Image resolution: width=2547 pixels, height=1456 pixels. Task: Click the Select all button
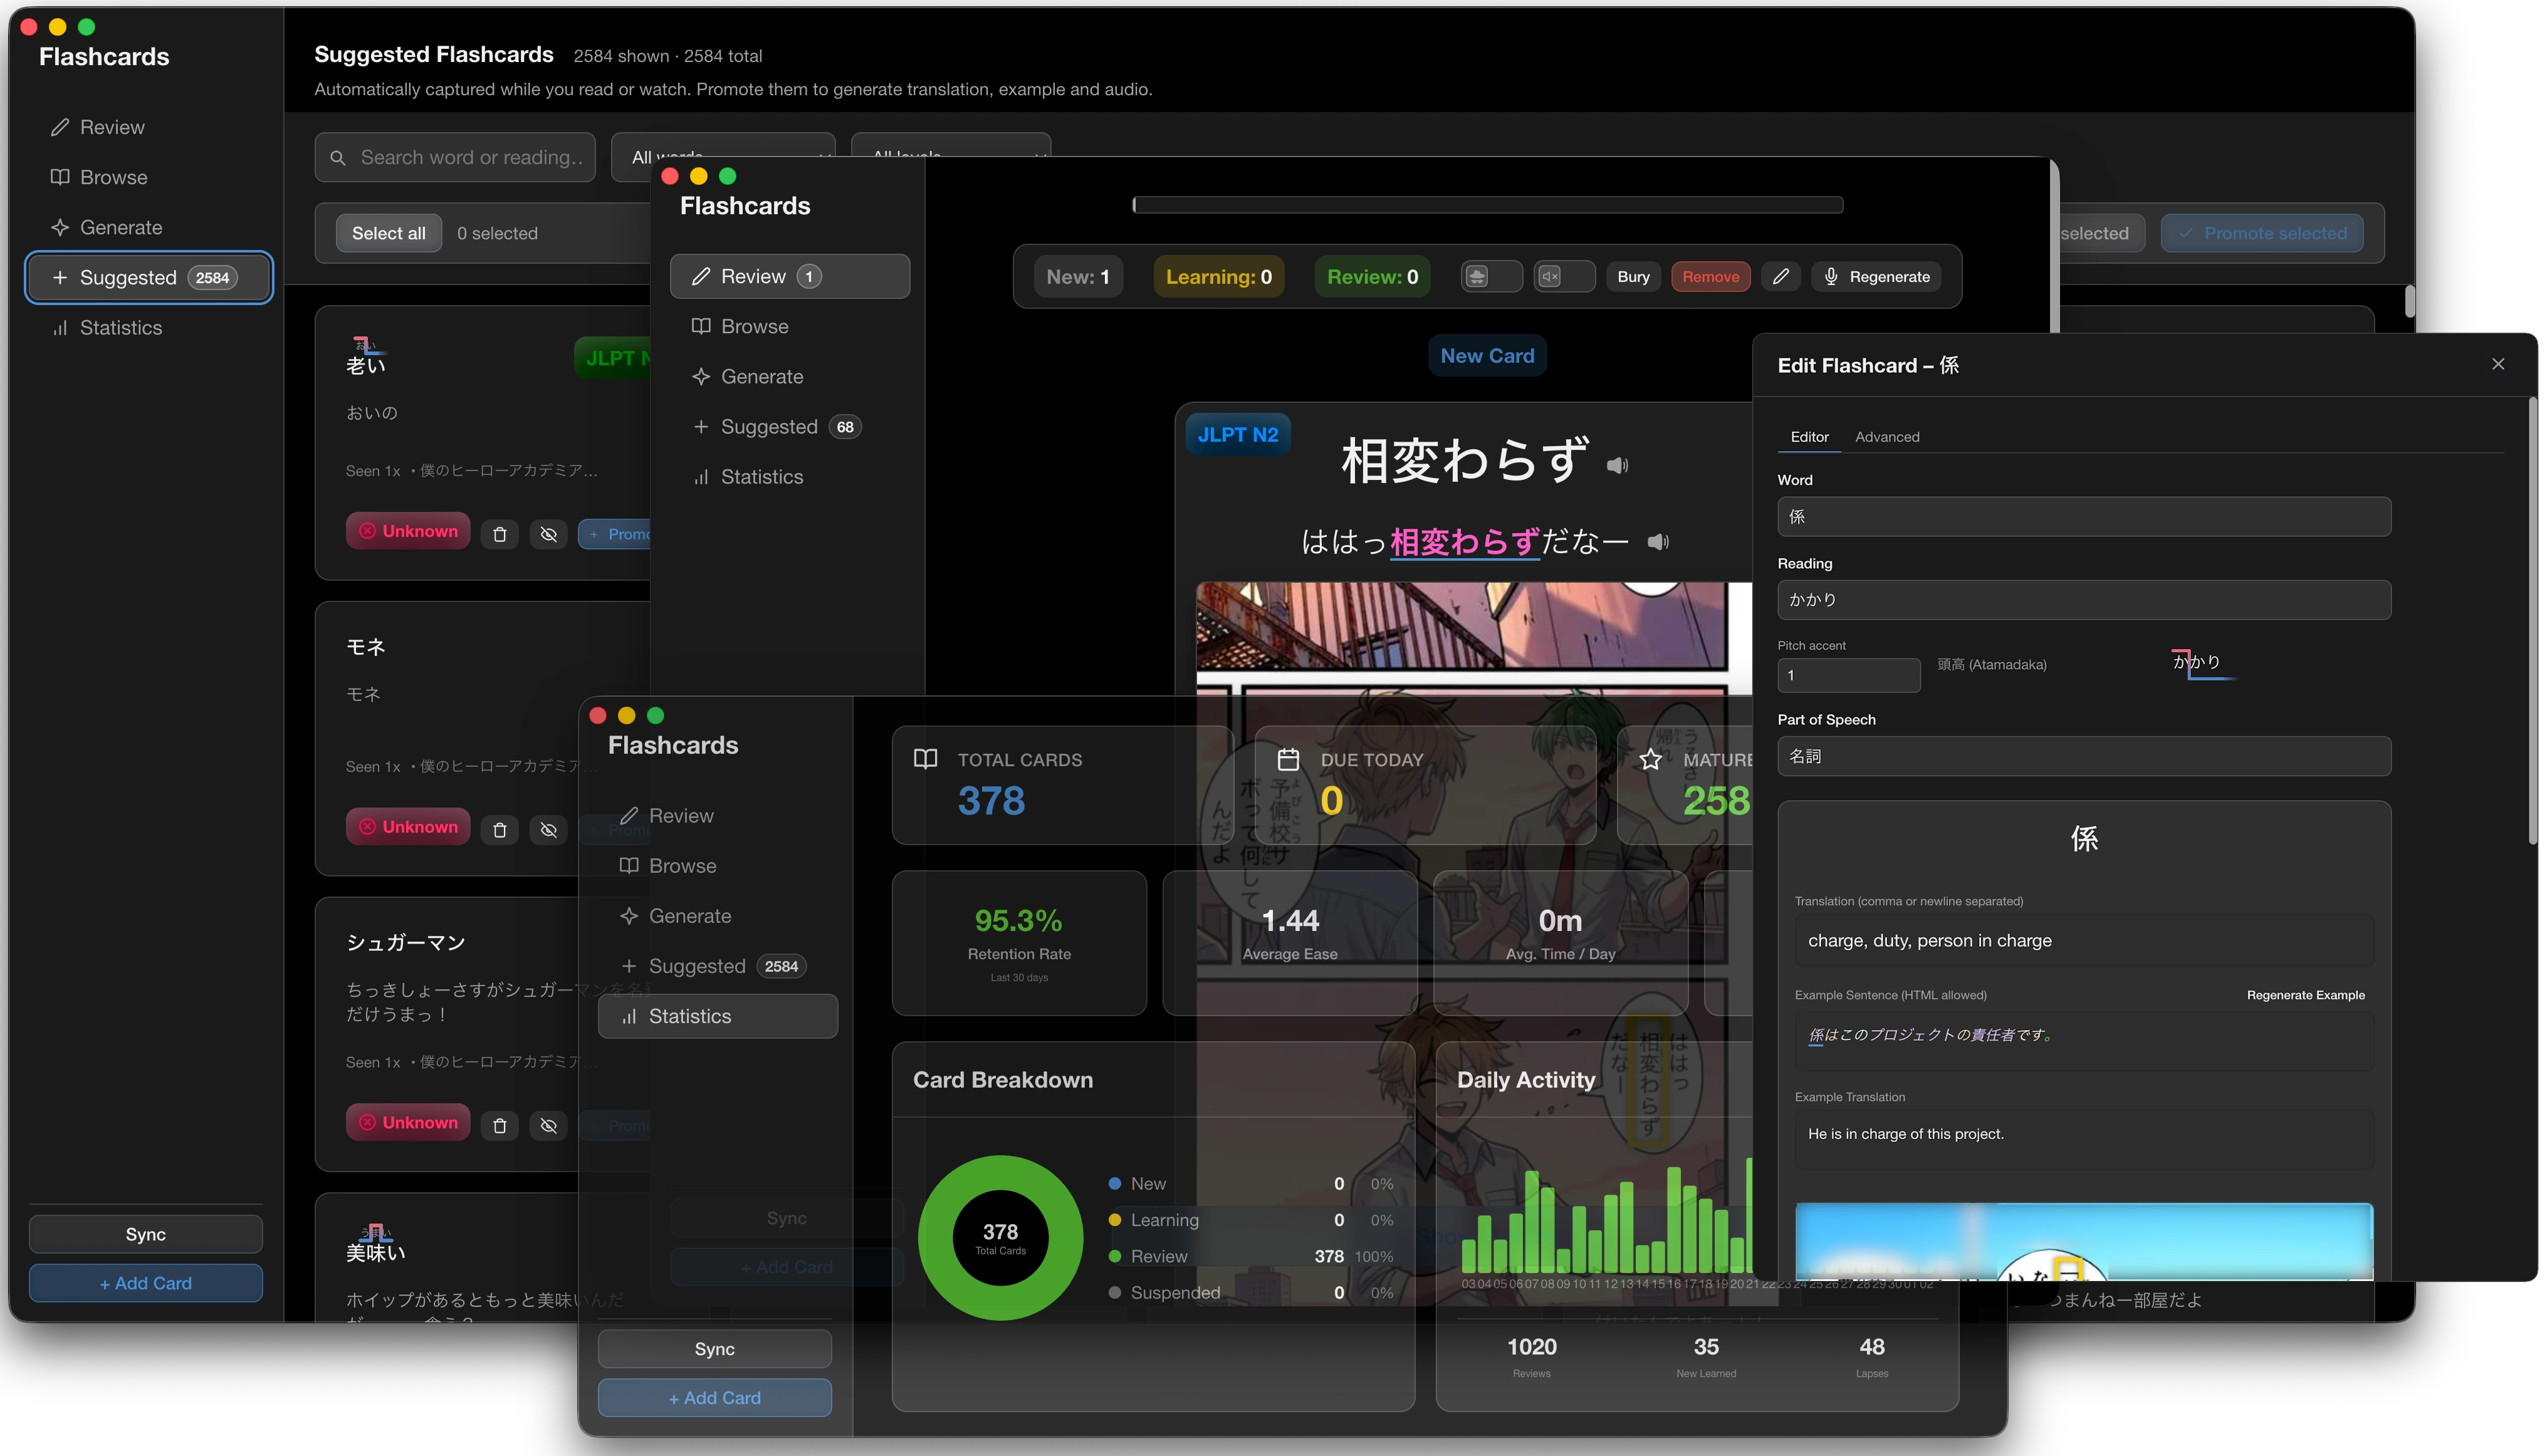[388, 233]
